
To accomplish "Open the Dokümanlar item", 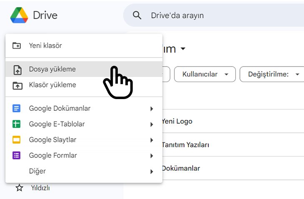I will [181, 168].
